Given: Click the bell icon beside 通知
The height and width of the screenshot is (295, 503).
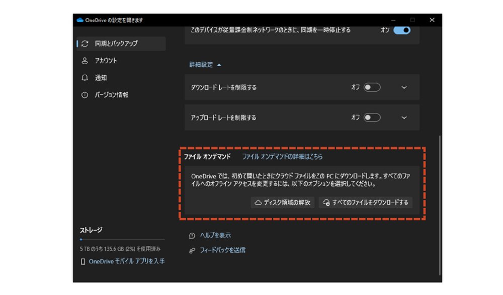Looking at the screenshot, I should click(x=85, y=78).
